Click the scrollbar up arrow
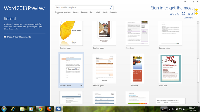 (x=198, y=23)
